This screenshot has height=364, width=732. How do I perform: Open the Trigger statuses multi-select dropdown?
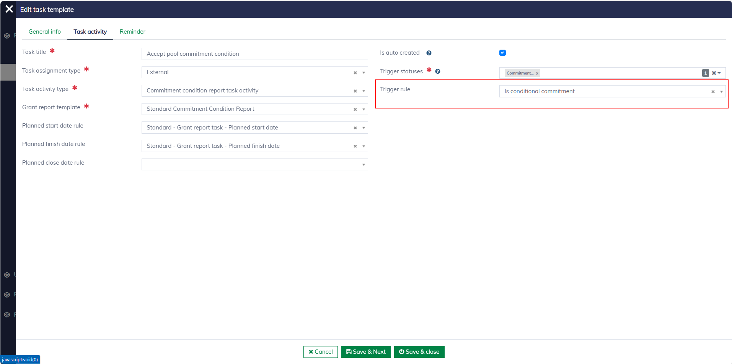click(719, 73)
